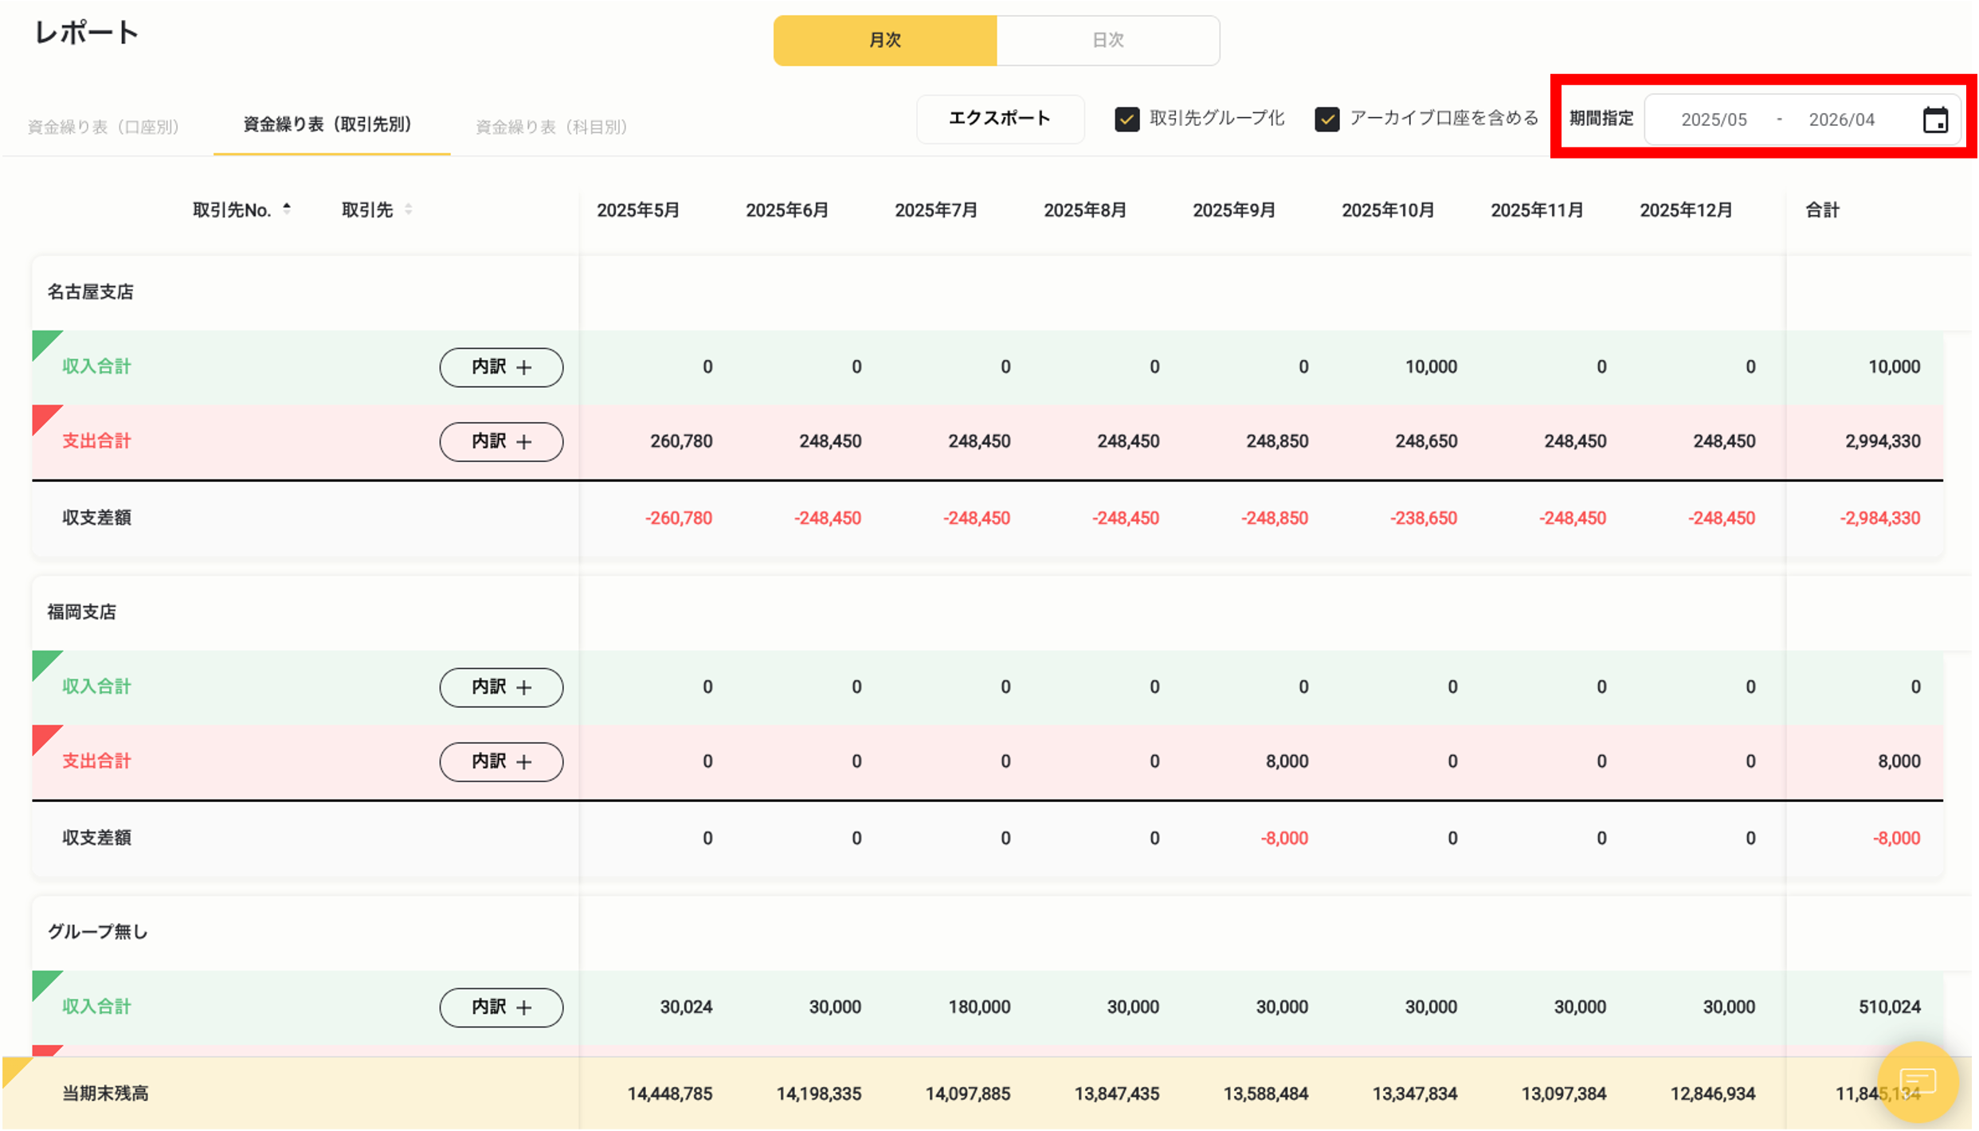Disable アーカイブ口座を含める option
Viewport: 1979px width, 1131px height.
point(1327,119)
